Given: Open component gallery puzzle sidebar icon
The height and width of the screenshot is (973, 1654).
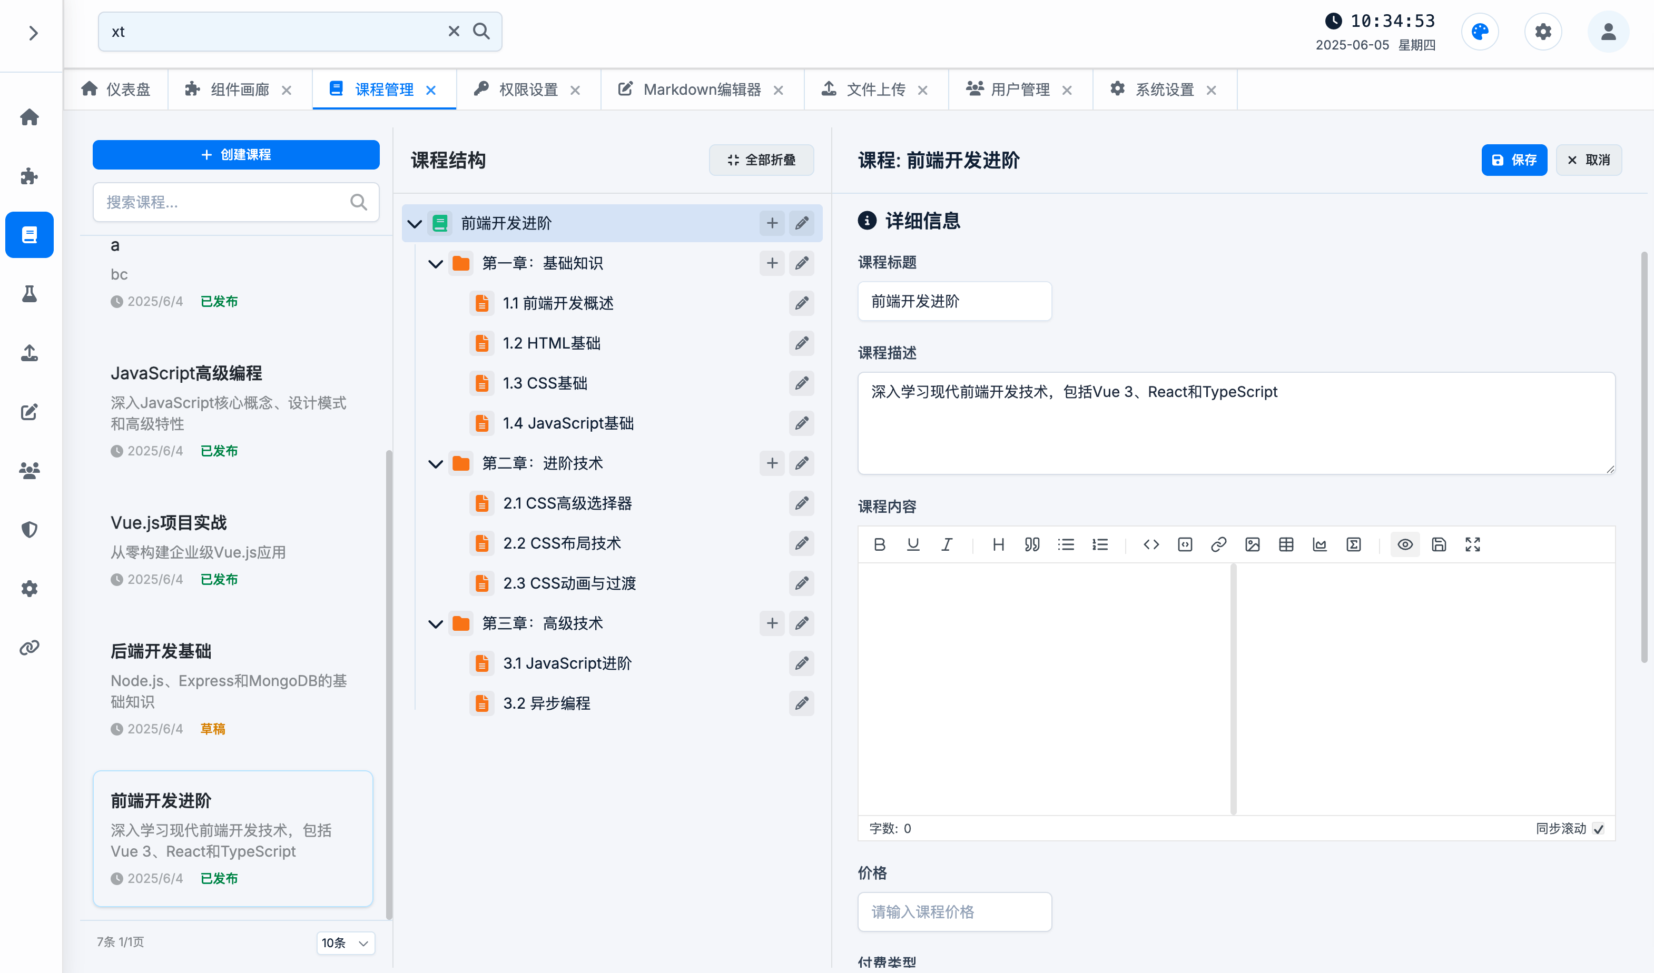Looking at the screenshot, I should pos(29,176).
